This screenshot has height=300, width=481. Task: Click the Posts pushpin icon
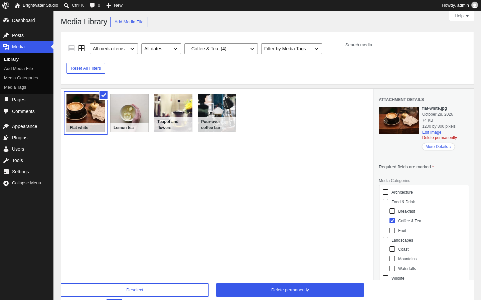point(6,35)
